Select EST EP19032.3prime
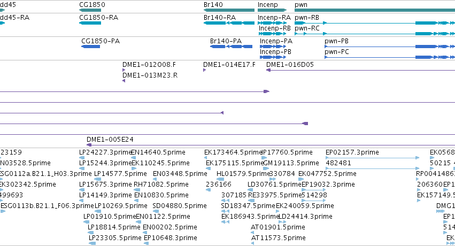455x246 pixels. [x=328, y=184]
